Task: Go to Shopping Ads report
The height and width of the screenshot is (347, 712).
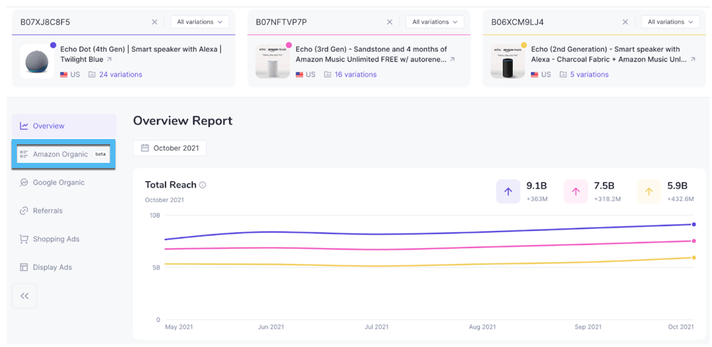Action: point(56,239)
